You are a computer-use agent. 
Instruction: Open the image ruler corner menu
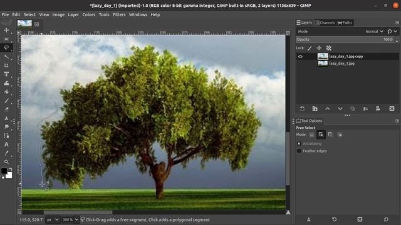tap(19, 32)
